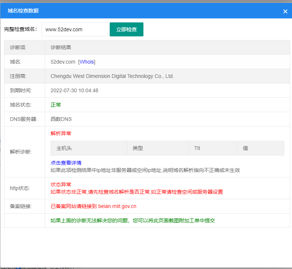
Task: Click the 点击查看详情 link
Action: point(66,163)
